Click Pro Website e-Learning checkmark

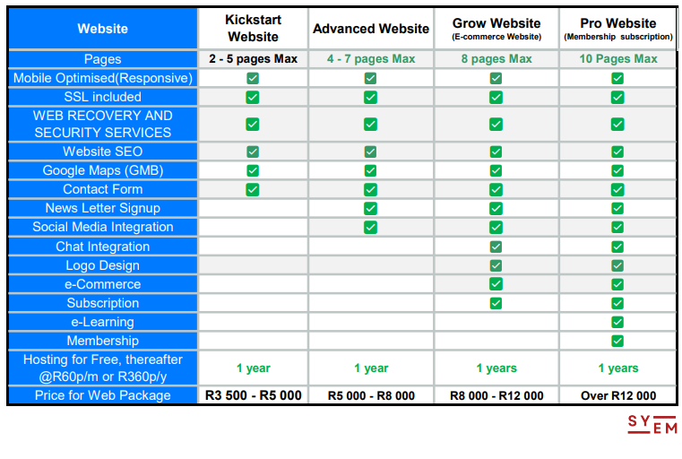617,322
